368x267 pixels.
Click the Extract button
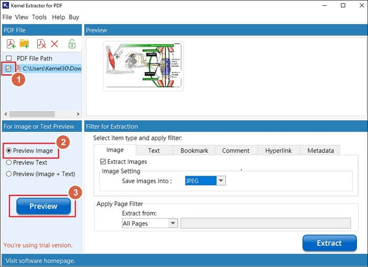click(x=330, y=243)
